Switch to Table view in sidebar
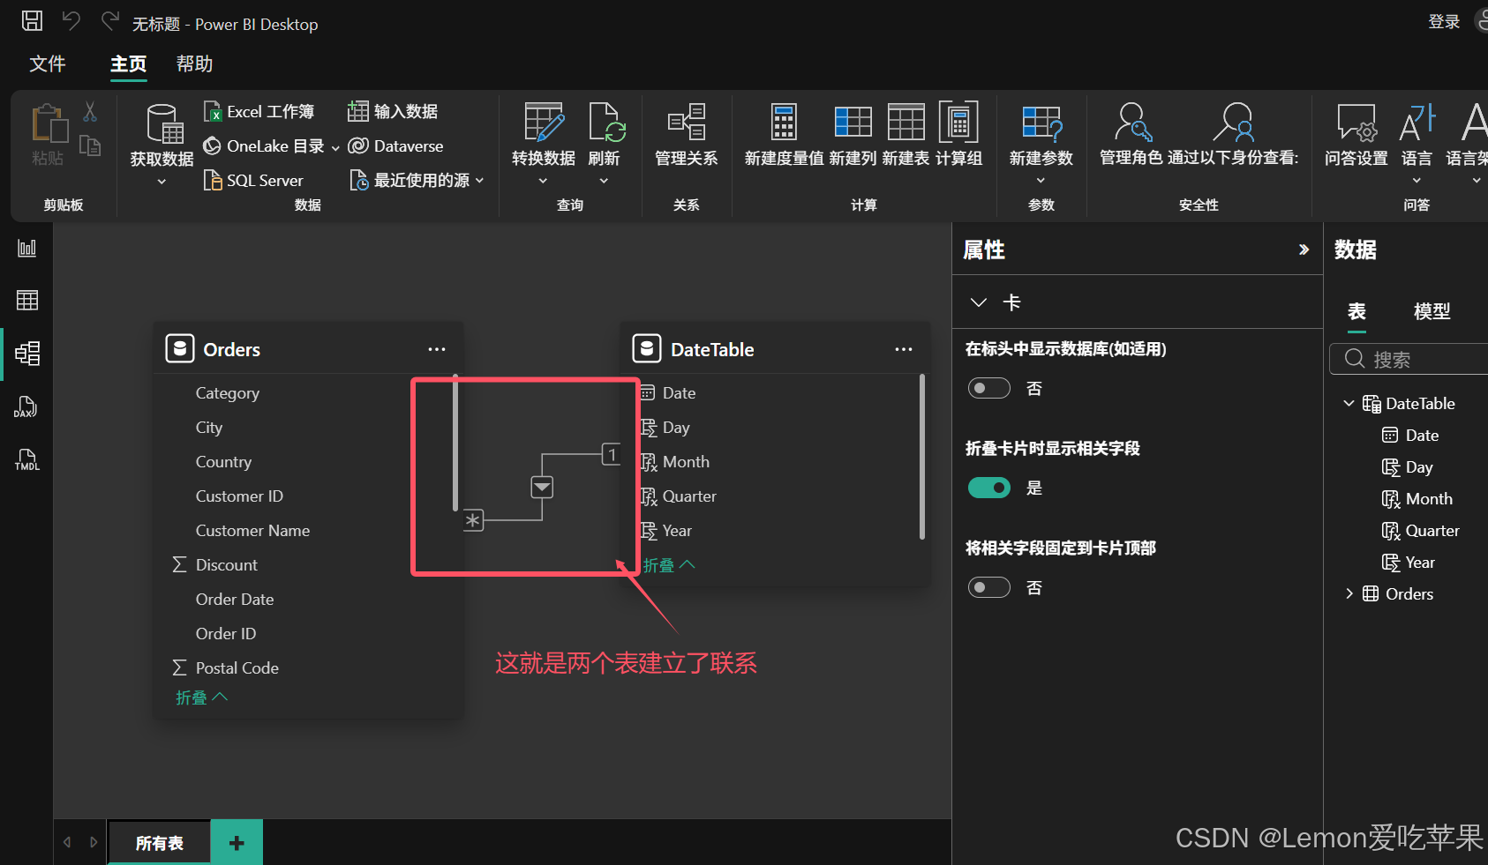This screenshot has width=1488, height=865. [x=27, y=301]
